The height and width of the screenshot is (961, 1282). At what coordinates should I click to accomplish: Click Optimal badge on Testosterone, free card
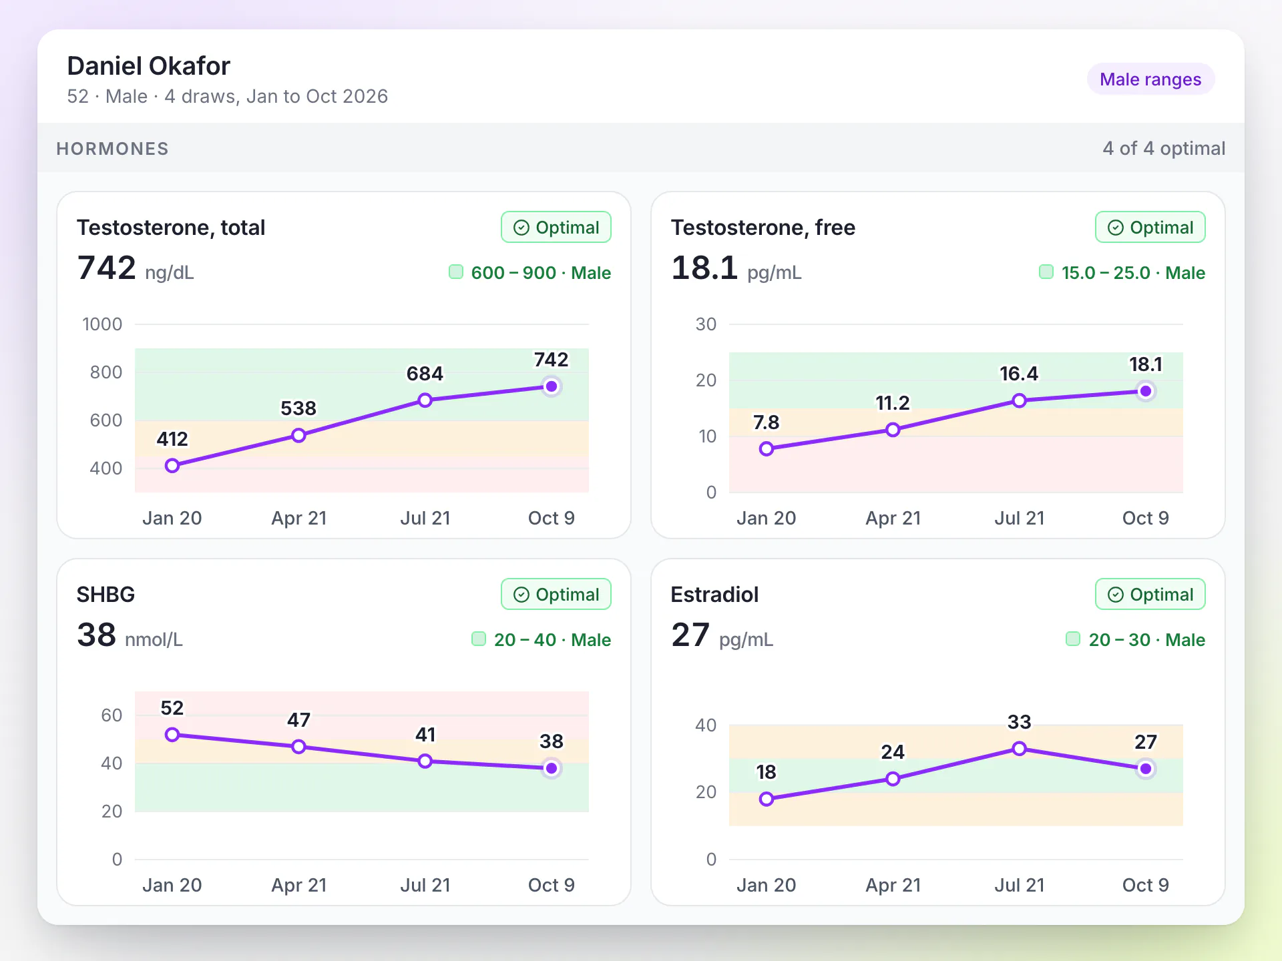tap(1150, 228)
